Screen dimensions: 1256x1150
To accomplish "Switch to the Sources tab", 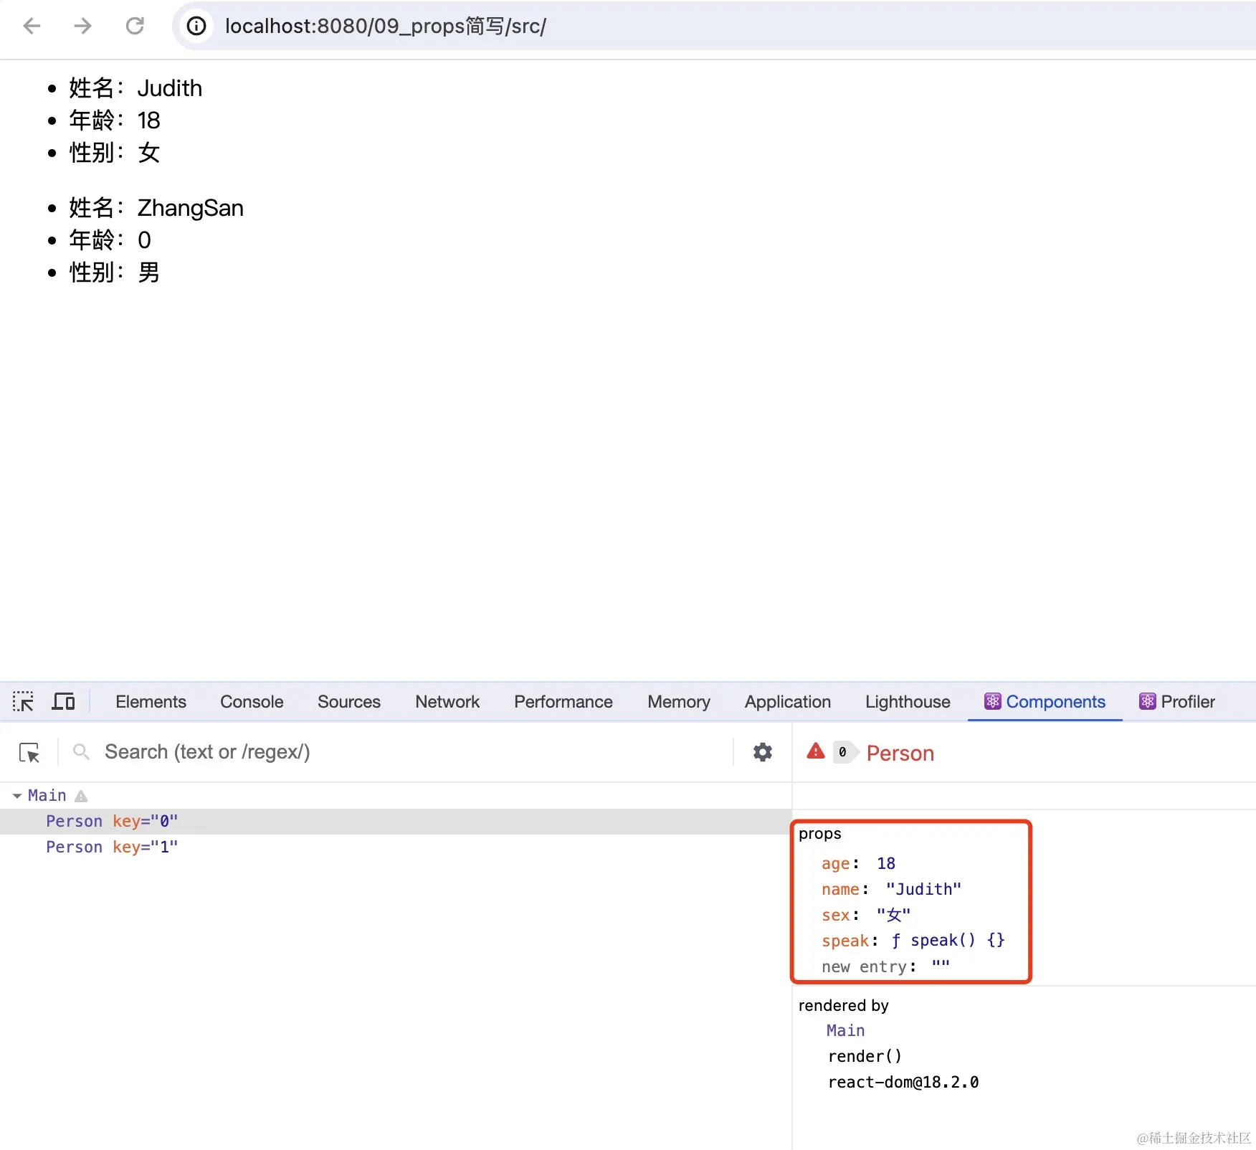I will tap(349, 702).
